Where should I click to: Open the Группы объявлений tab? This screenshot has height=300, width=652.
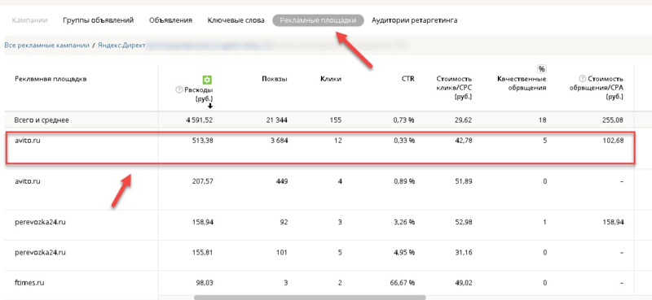click(x=98, y=20)
